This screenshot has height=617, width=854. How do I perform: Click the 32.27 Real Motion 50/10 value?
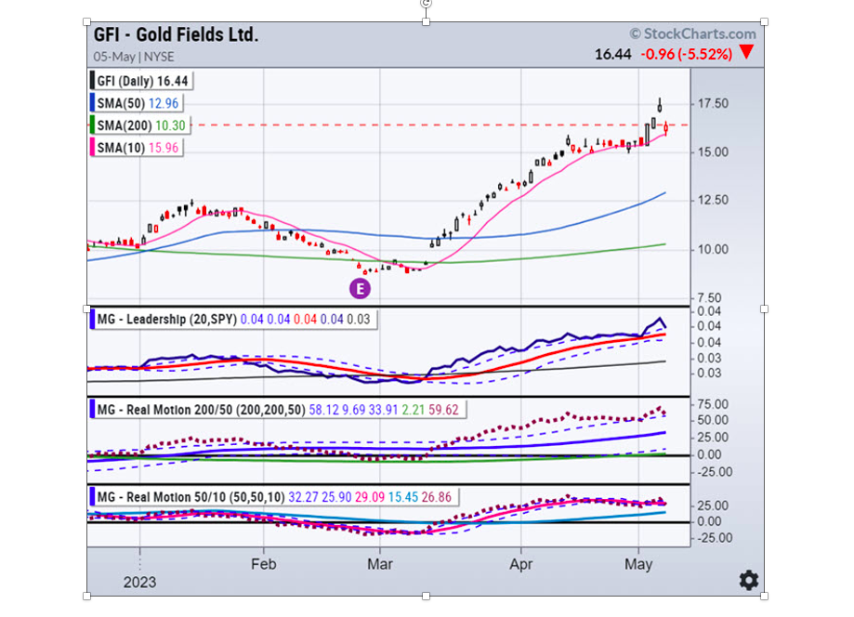point(303,497)
